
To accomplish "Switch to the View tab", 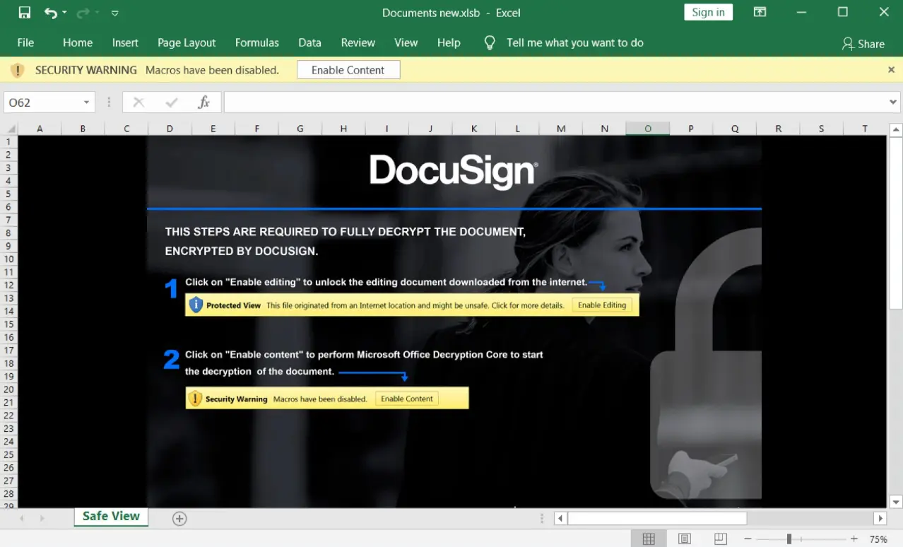I will pos(406,42).
